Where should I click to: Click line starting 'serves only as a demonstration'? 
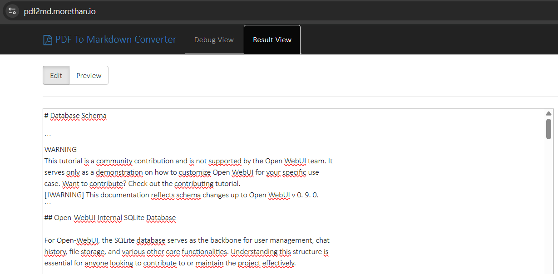click(182, 172)
